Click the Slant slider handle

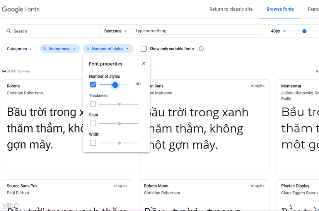coord(119,124)
